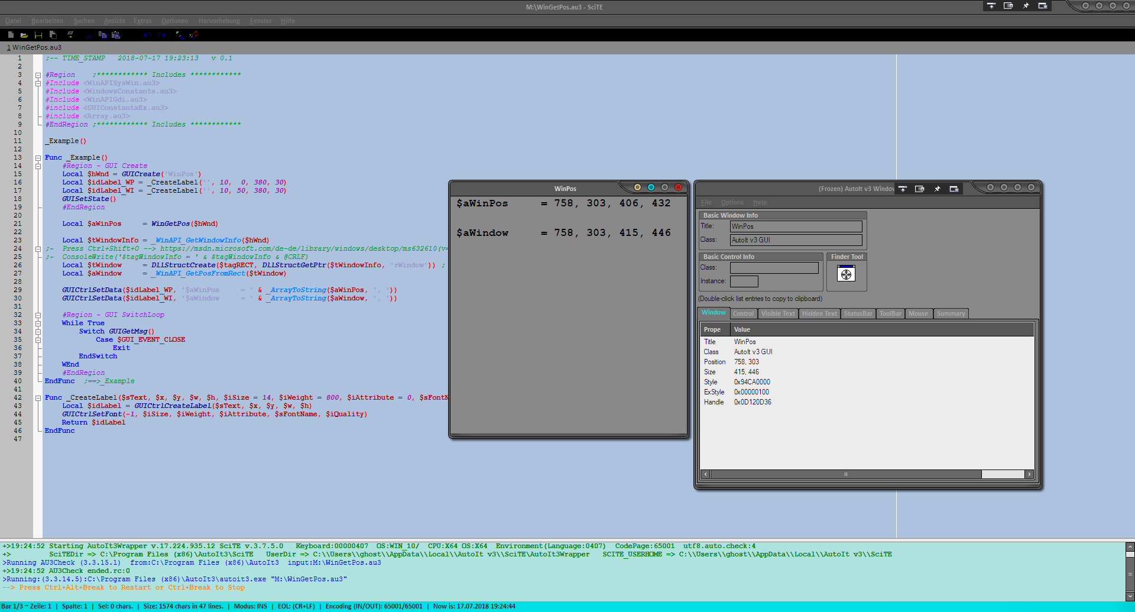The image size is (1135, 612).
Task: Click the Undo arrow toolbar icon
Action: point(147,35)
